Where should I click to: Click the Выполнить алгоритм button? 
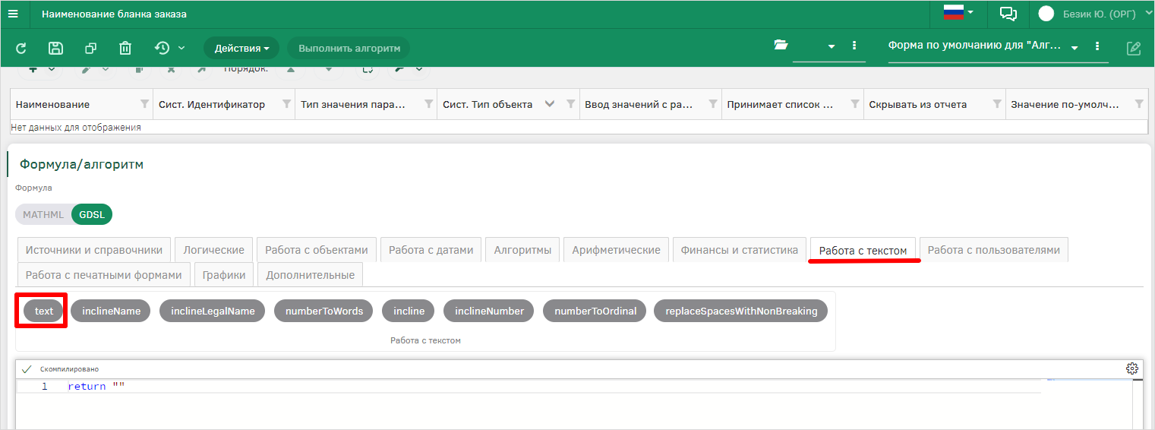coord(349,48)
